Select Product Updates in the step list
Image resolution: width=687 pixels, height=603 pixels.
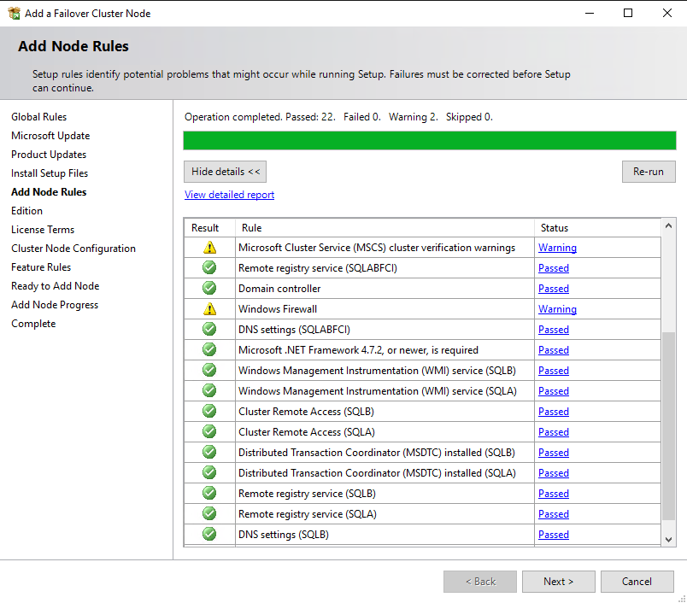[x=49, y=155]
